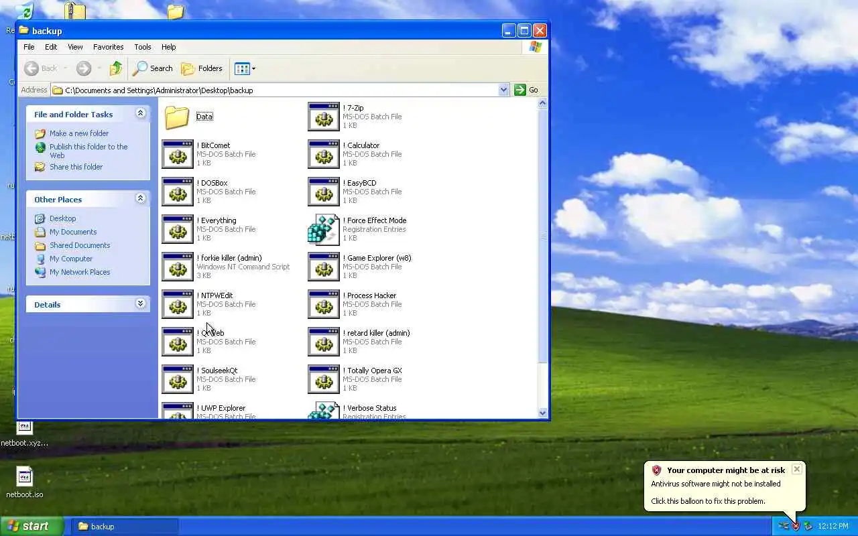Click the Up folder toolbar icon
This screenshot has height=536, width=858.
pos(116,68)
